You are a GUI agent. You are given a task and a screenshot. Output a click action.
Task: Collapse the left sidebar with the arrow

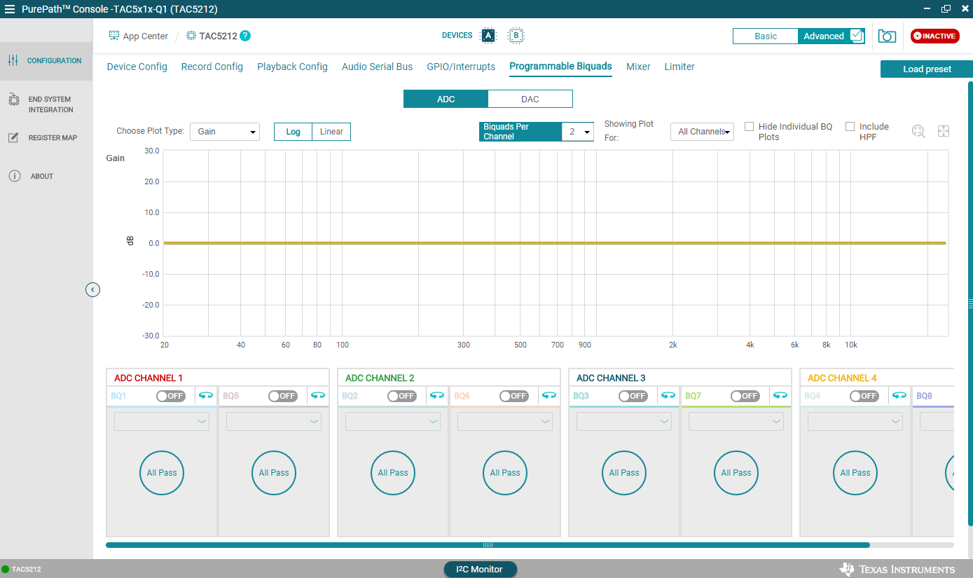click(x=93, y=289)
